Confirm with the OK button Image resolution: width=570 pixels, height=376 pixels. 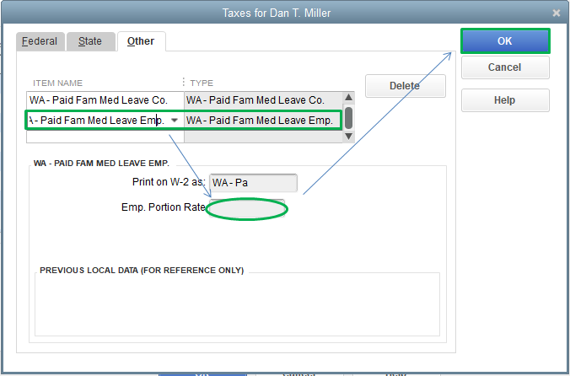pos(505,41)
